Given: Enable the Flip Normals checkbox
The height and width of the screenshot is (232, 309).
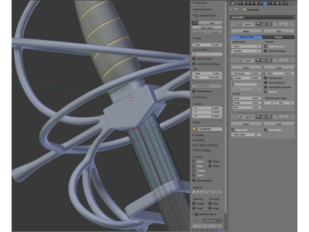Looking at the screenshot, I should 266,78.
